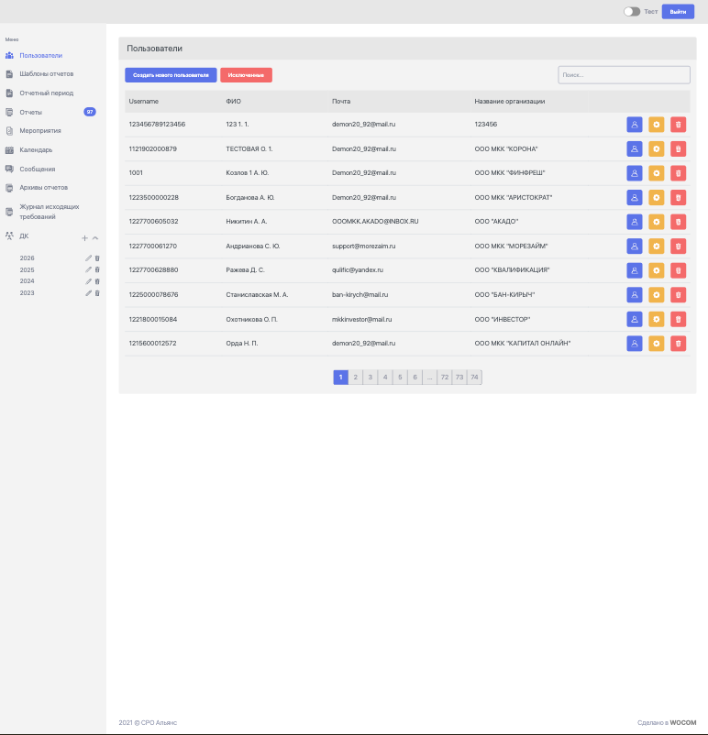Open profile icon for Козлов 1 А. Ю.
The height and width of the screenshot is (735, 708).
click(635, 173)
